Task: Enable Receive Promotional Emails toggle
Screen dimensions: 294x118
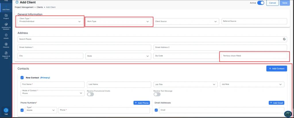Action: (90, 94)
